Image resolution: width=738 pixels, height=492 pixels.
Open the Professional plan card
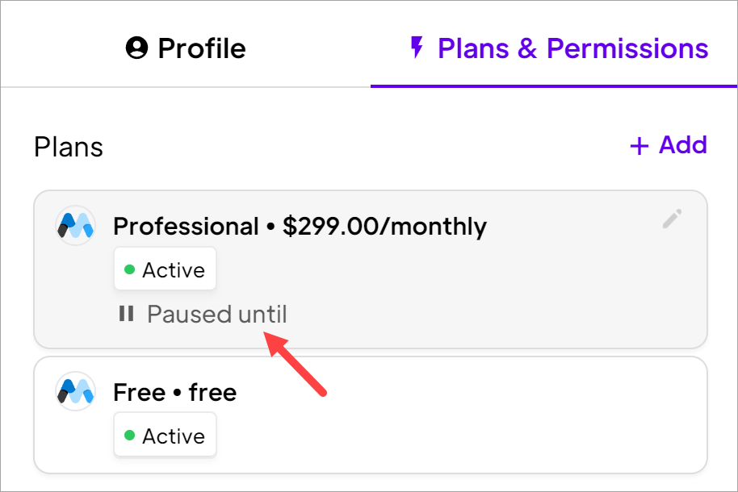371,269
